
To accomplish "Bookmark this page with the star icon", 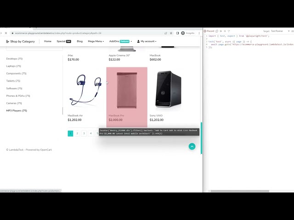I will [171, 33].
